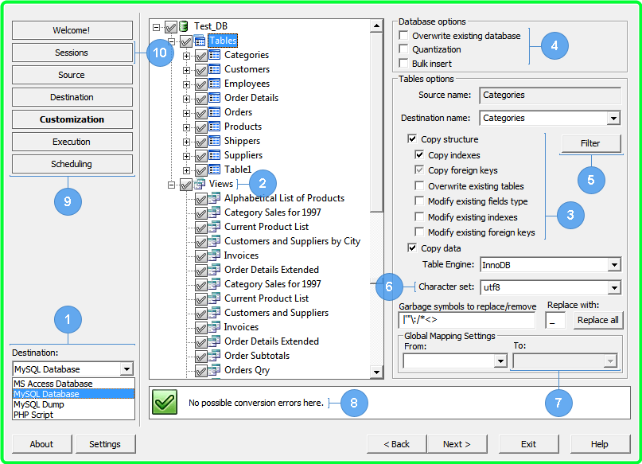Click the Views group icon
642x464 pixels.
pyautogui.click(x=200, y=184)
